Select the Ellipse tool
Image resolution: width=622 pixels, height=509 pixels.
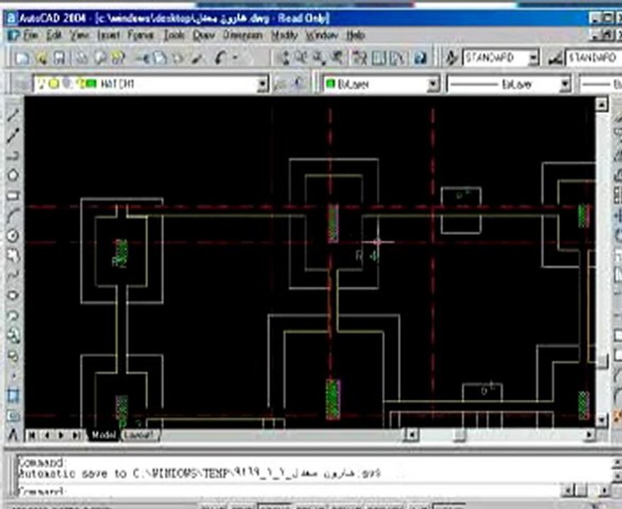click(13, 296)
